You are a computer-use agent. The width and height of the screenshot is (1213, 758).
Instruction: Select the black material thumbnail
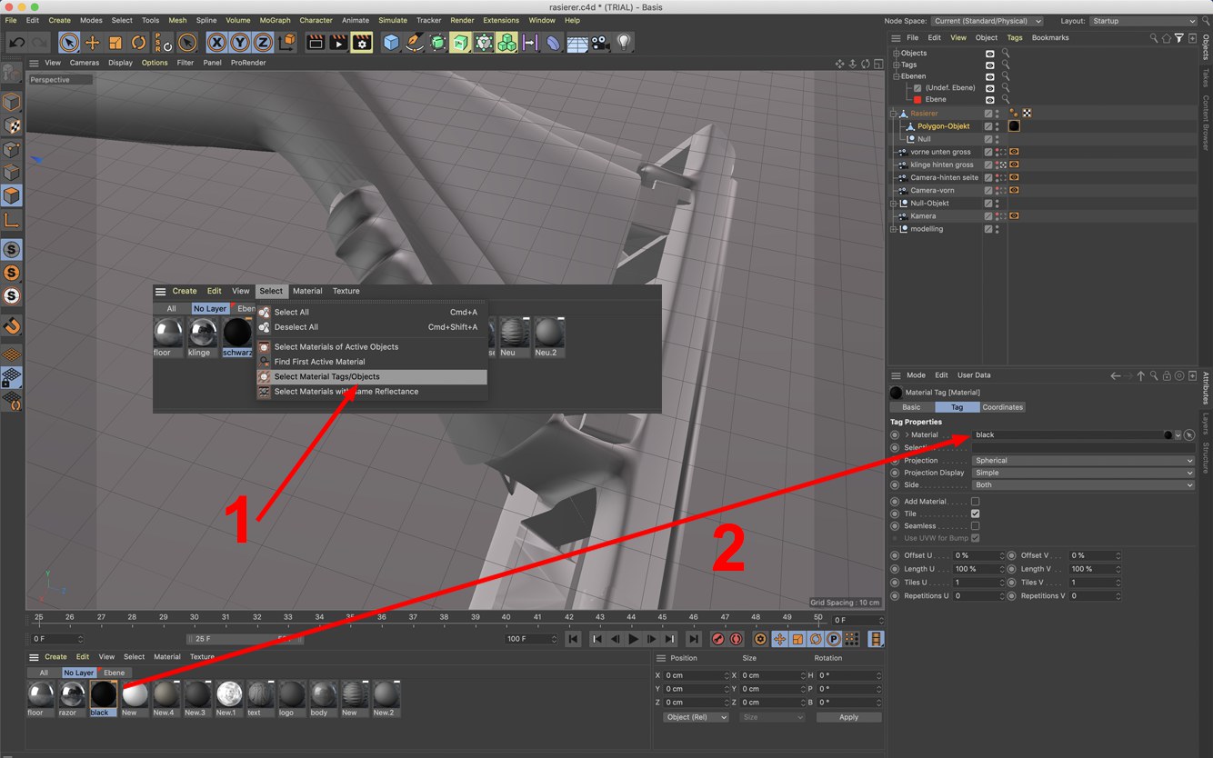pyautogui.click(x=103, y=695)
